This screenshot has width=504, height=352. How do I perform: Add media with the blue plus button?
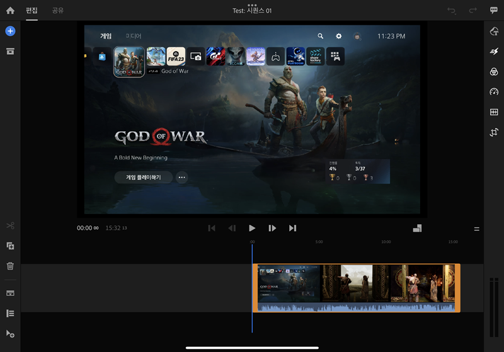pyautogui.click(x=10, y=31)
